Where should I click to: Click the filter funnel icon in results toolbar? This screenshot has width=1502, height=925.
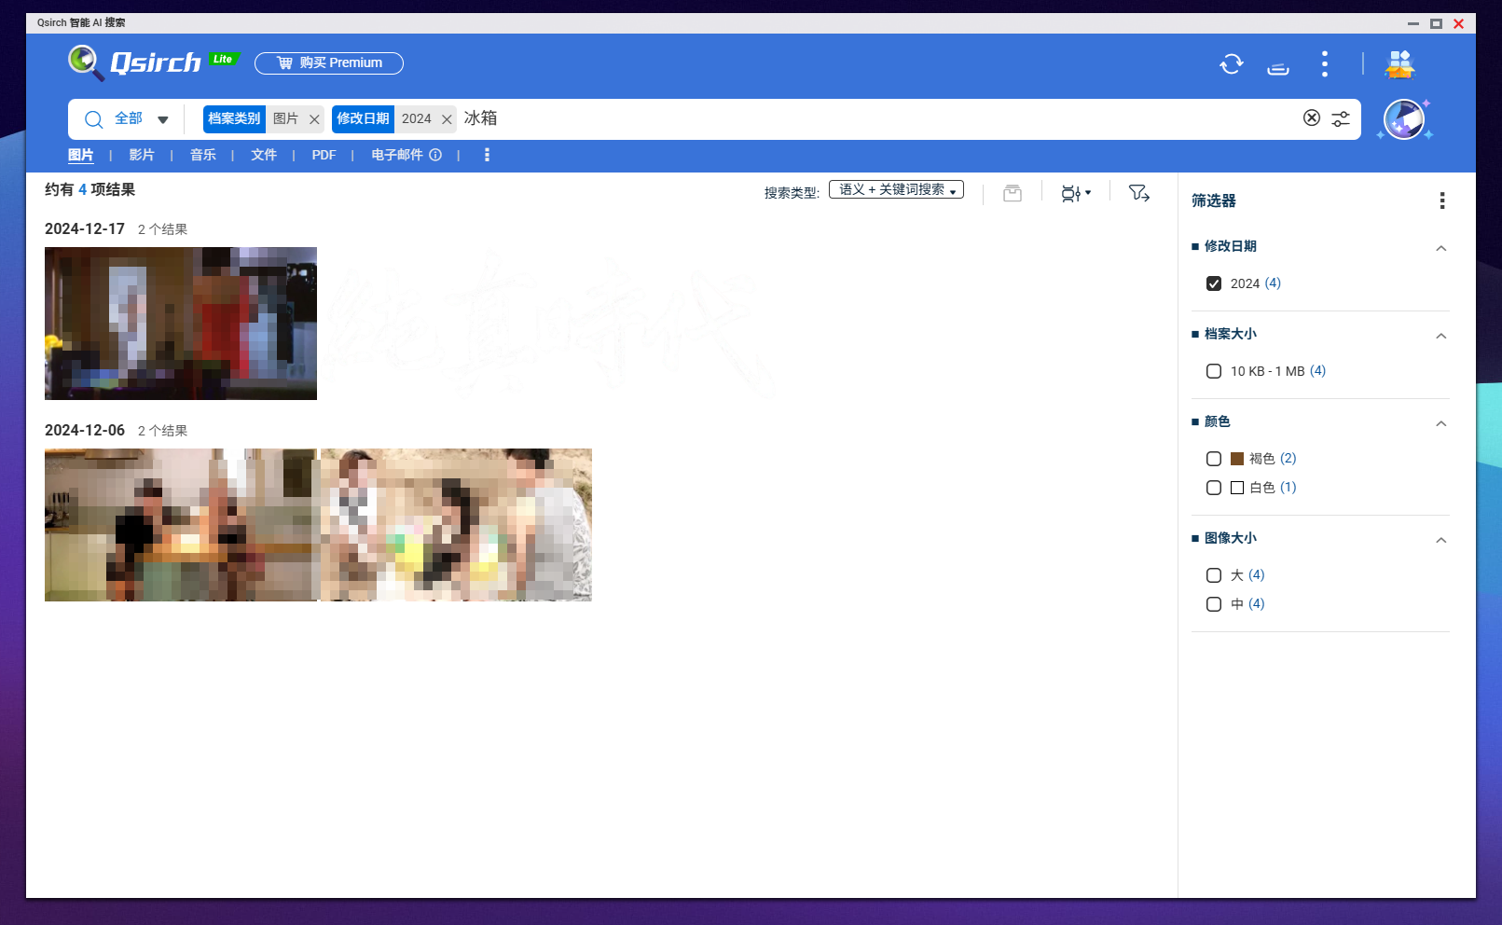coord(1138,193)
